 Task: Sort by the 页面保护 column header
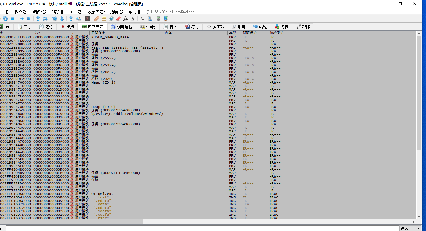coord(254,33)
